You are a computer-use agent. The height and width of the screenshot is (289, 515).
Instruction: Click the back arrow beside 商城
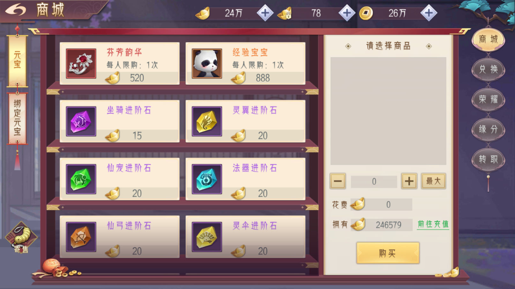pyautogui.click(x=15, y=10)
